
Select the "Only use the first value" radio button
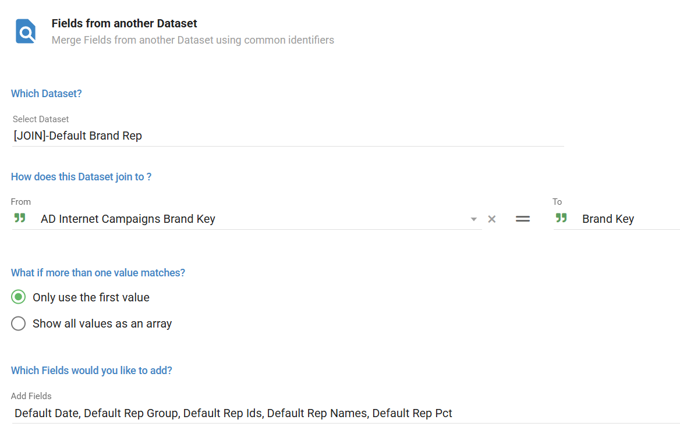pos(19,297)
